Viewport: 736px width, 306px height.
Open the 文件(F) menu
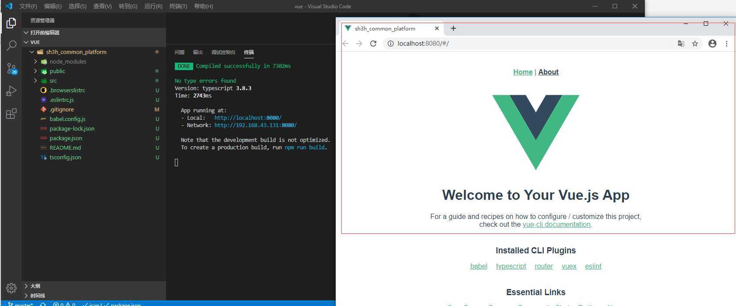tap(28, 6)
